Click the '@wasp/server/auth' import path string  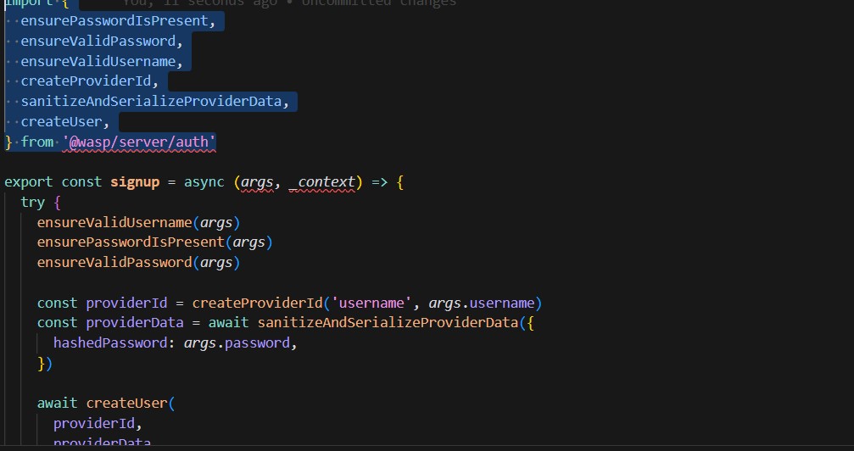point(139,142)
